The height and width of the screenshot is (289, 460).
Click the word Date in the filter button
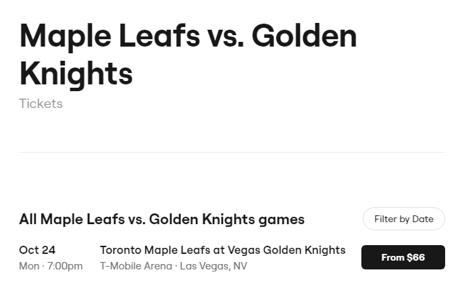[423, 219]
